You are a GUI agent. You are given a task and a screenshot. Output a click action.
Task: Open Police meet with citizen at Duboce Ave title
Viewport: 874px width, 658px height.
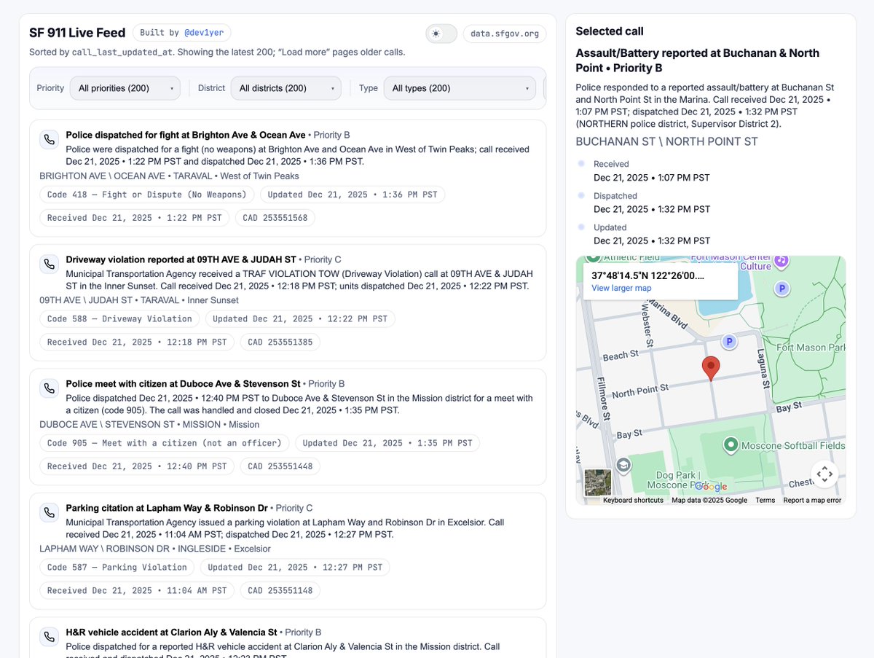pyautogui.click(x=184, y=383)
